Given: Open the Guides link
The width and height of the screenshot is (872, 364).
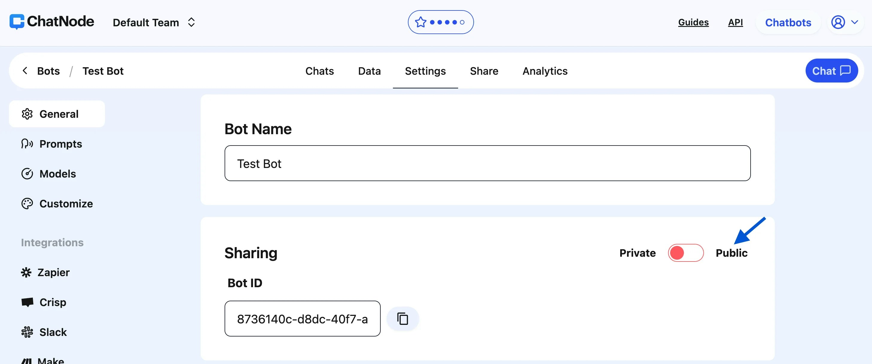Looking at the screenshot, I should 693,22.
